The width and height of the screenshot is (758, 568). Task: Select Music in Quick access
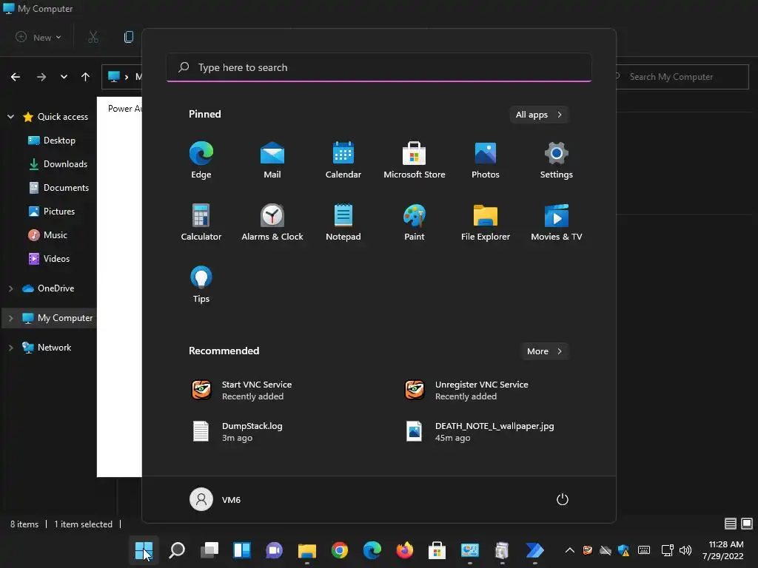click(48, 235)
